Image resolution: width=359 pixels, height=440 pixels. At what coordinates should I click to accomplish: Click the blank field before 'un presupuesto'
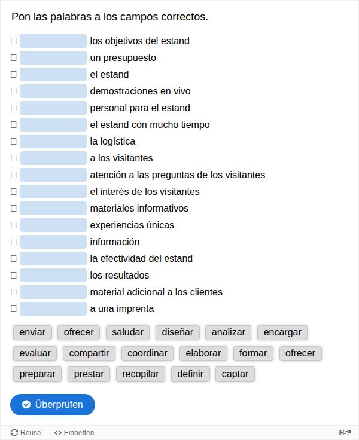tap(53, 58)
